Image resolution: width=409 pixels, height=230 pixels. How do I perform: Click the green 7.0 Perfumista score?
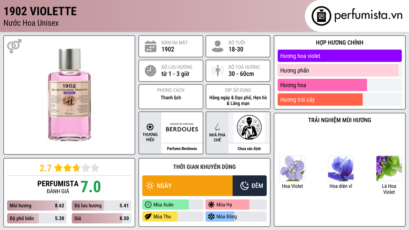91,187
